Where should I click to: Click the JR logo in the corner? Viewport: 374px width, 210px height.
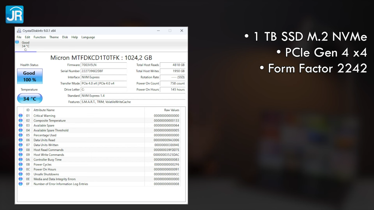click(x=15, y=15)
